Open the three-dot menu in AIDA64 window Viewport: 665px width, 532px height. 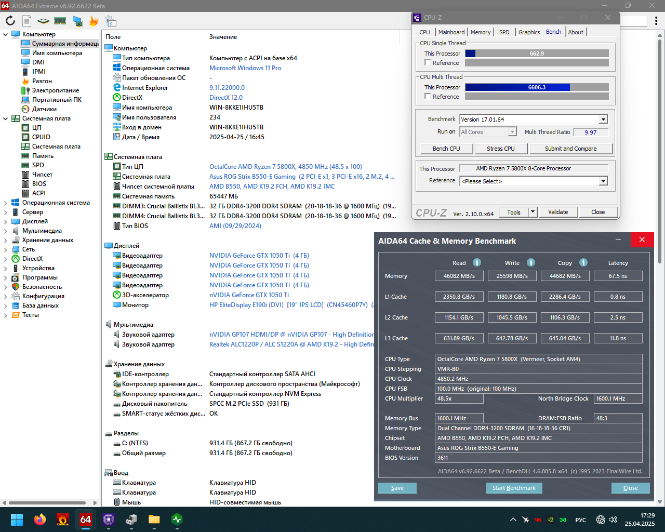pyautogui.click(x=656, y=21)
